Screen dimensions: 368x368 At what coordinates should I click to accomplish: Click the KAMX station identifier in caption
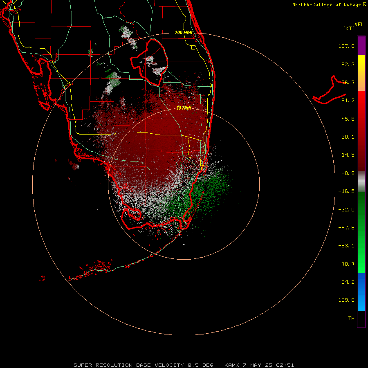[x=232, y=365]
